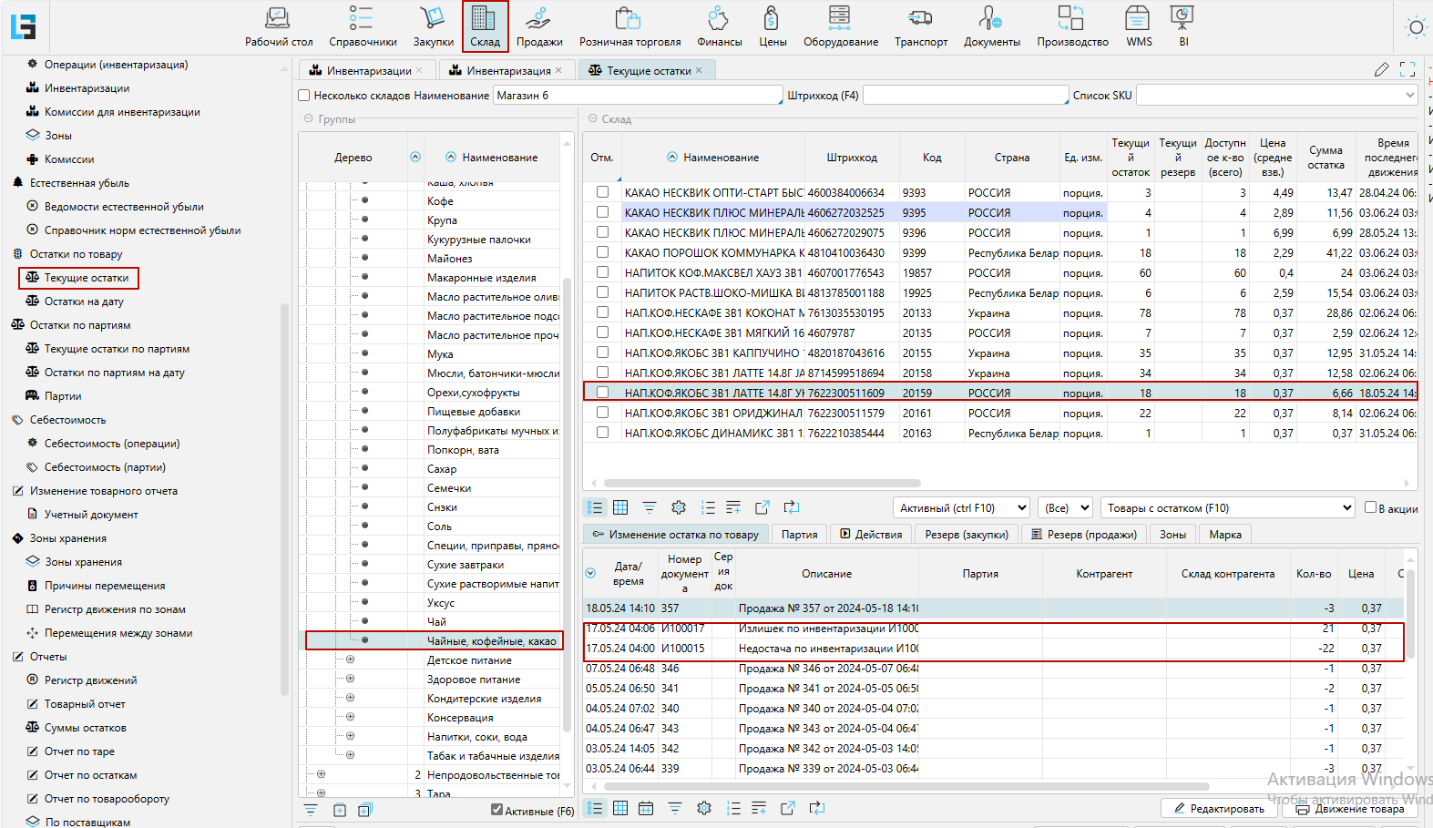This screenshot has height=828, width=1433.
Task: Click the Штрихкод (F4) input field
Action: click(x=965, y=96)
